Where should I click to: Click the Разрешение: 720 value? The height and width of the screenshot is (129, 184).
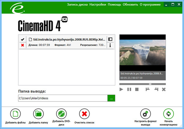pos(93,45)
